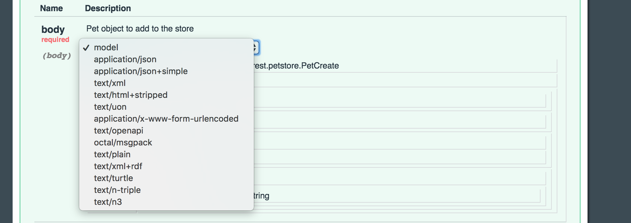
Task: Choose text/openapi from the list
Action: pos(118,131)
